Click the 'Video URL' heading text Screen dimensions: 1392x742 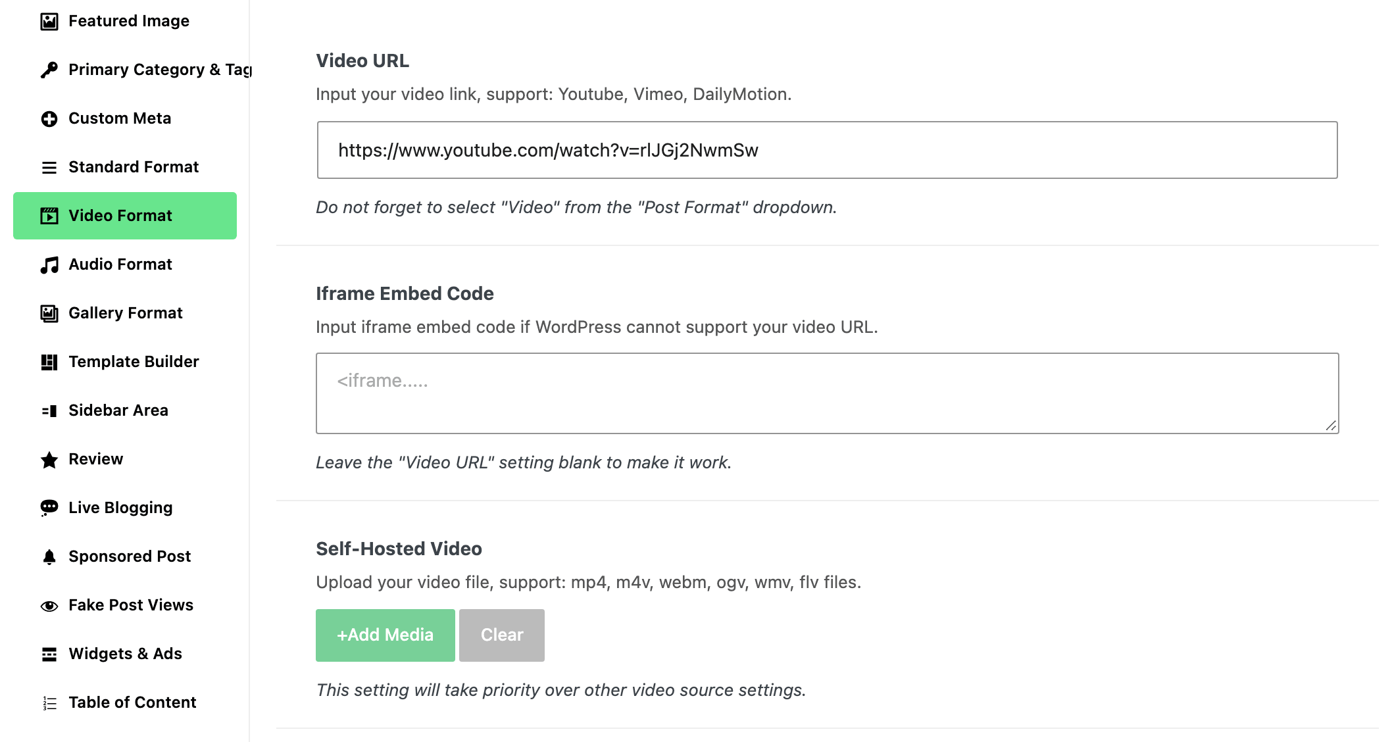362,61
